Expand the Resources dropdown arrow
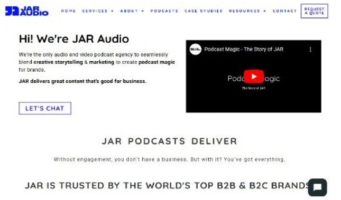 click(265, 11)
